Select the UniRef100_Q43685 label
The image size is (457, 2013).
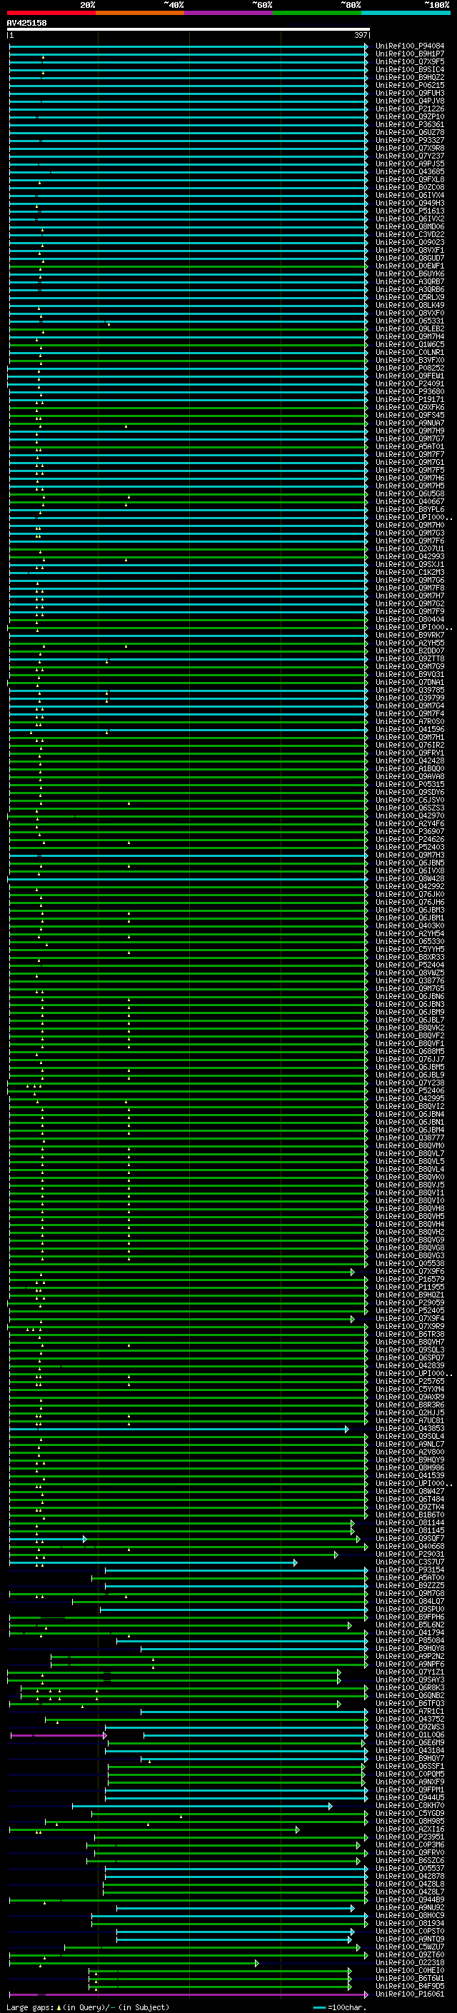click(410, 172)
